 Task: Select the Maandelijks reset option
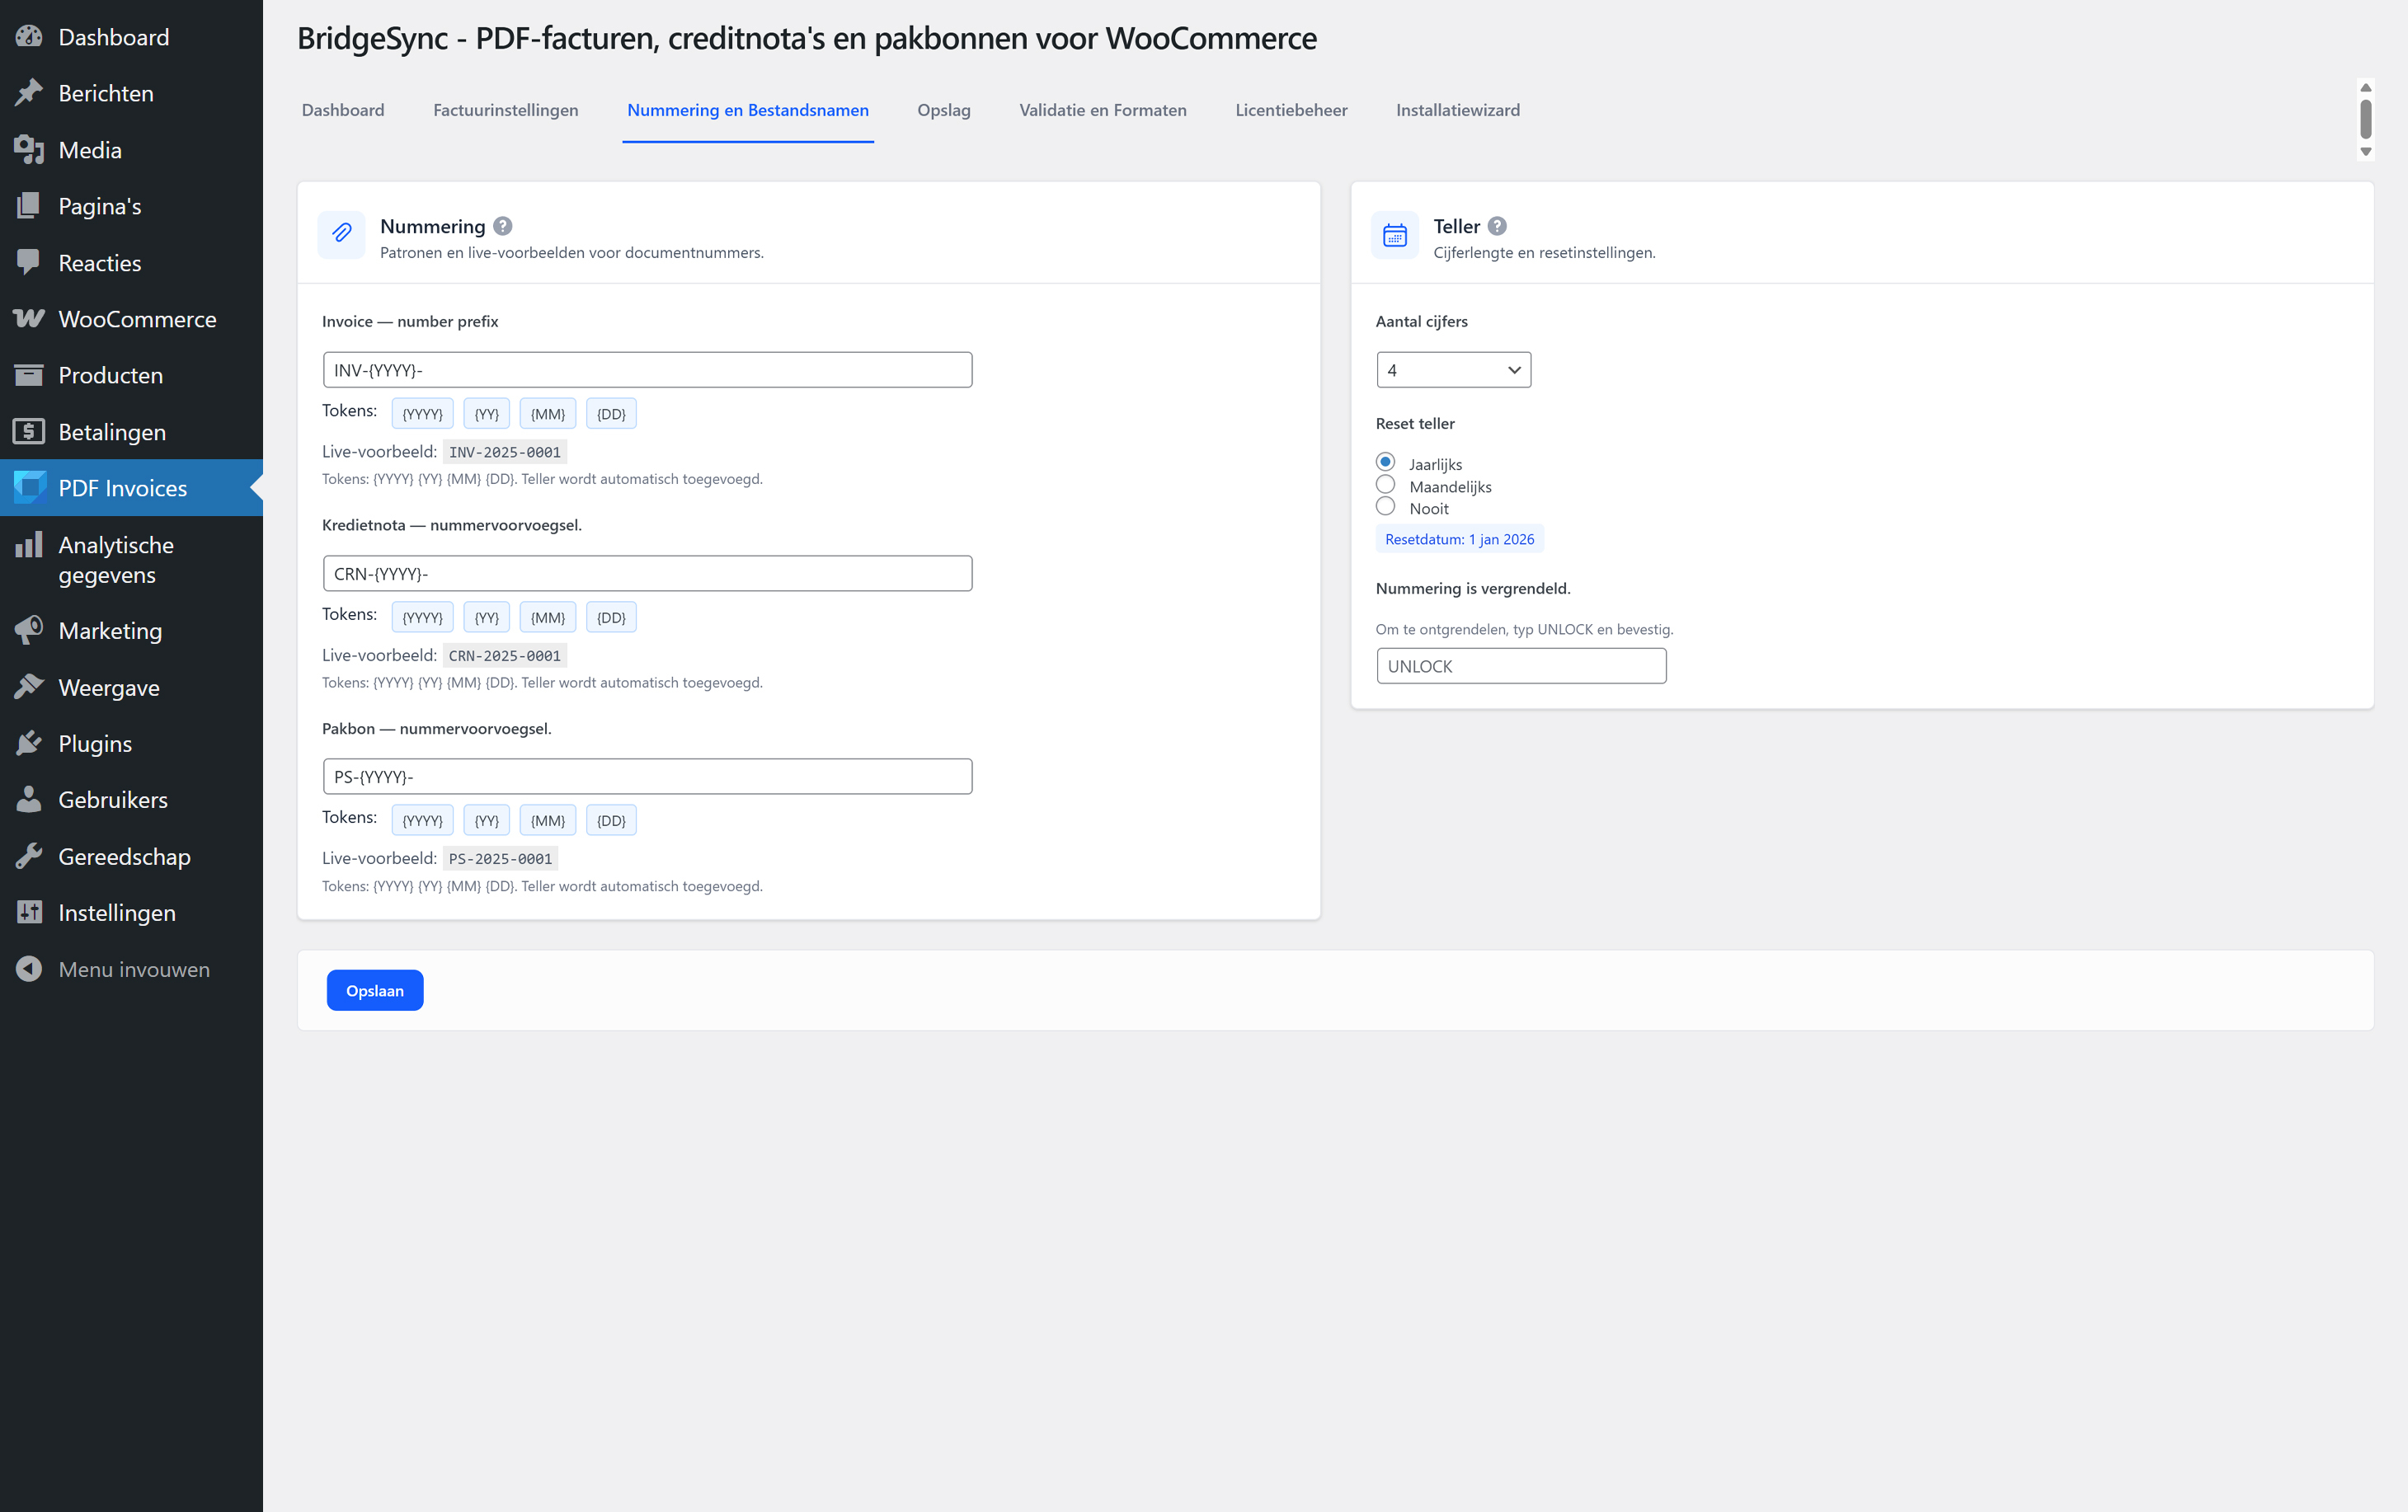point(1385,485)
